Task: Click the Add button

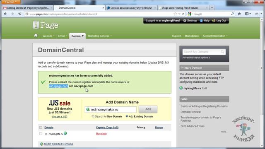Action: click(x=148, y=109)
